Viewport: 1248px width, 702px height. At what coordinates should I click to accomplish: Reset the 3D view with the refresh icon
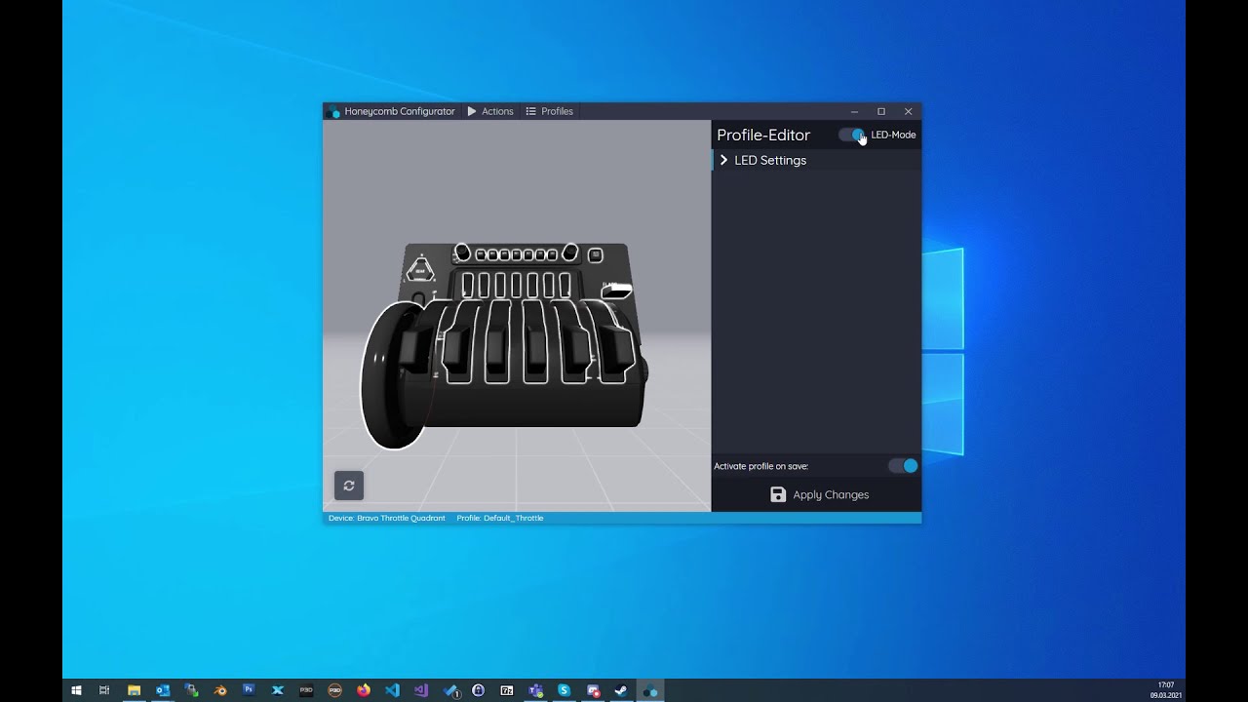(349, 485)
